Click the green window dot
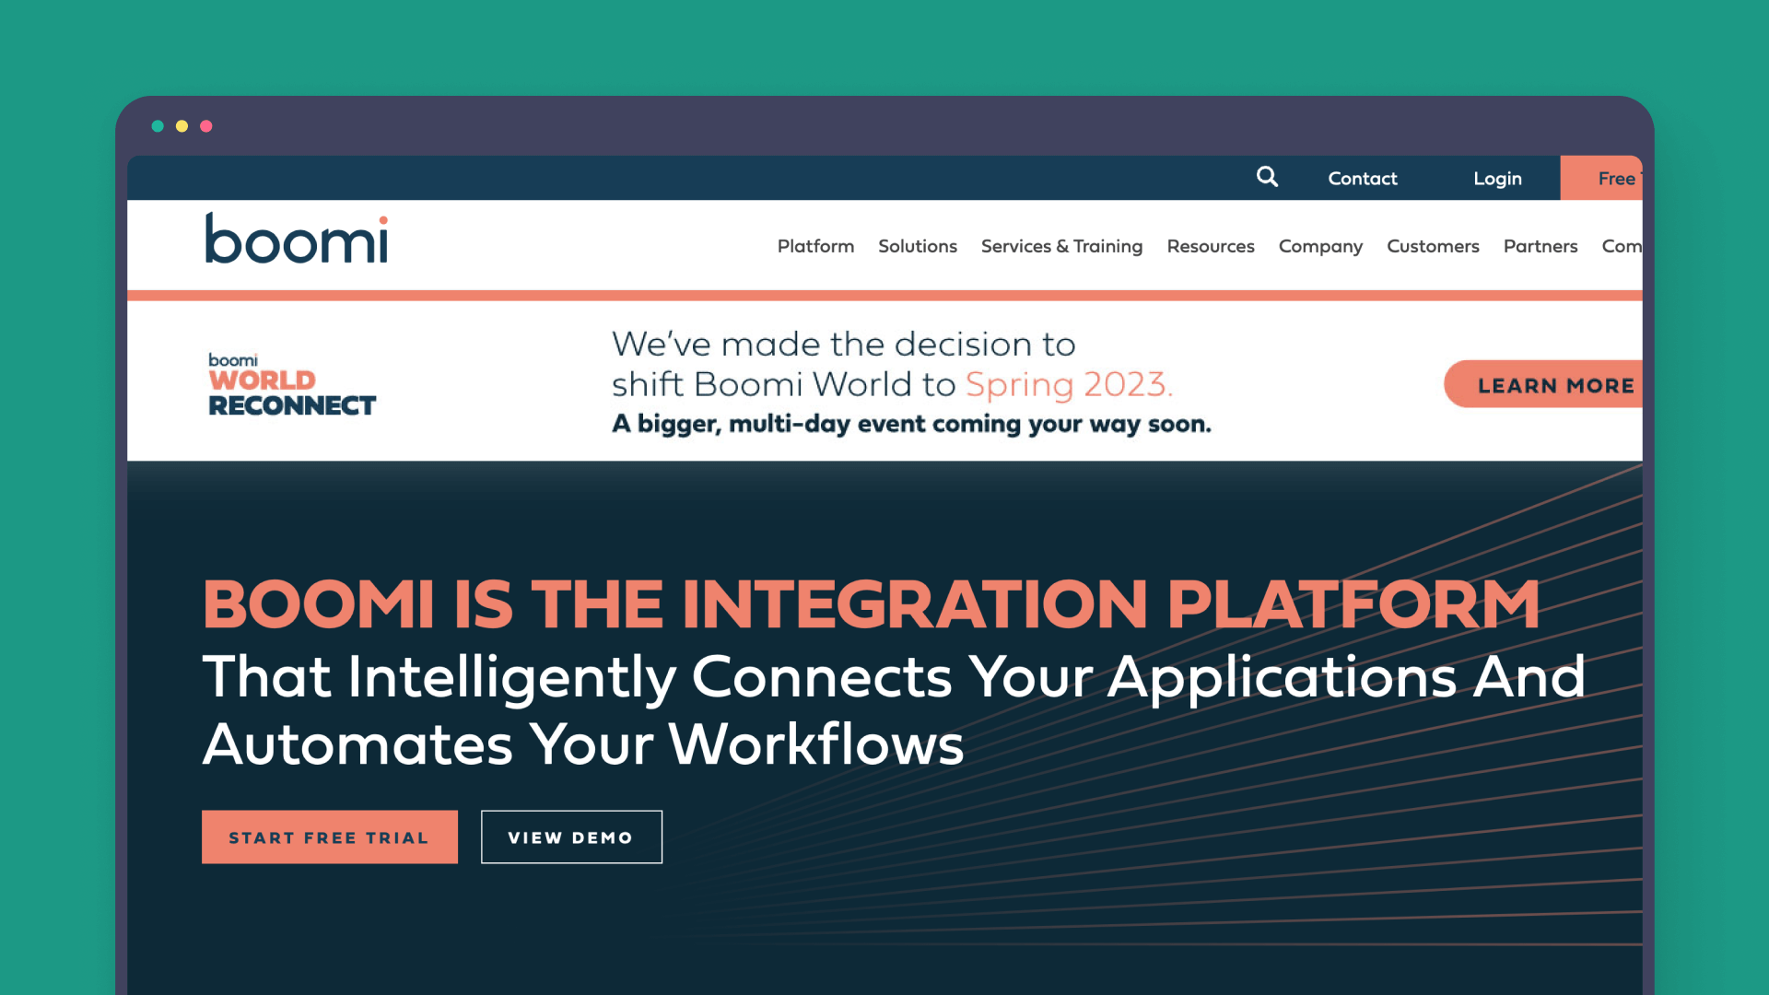This screenshot has width=1769, height=995. [x=158, y=126]
